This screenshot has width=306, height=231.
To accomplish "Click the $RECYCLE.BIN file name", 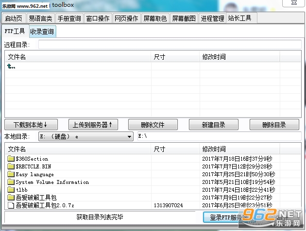I will pyautogui.click(x=34, y=166).
